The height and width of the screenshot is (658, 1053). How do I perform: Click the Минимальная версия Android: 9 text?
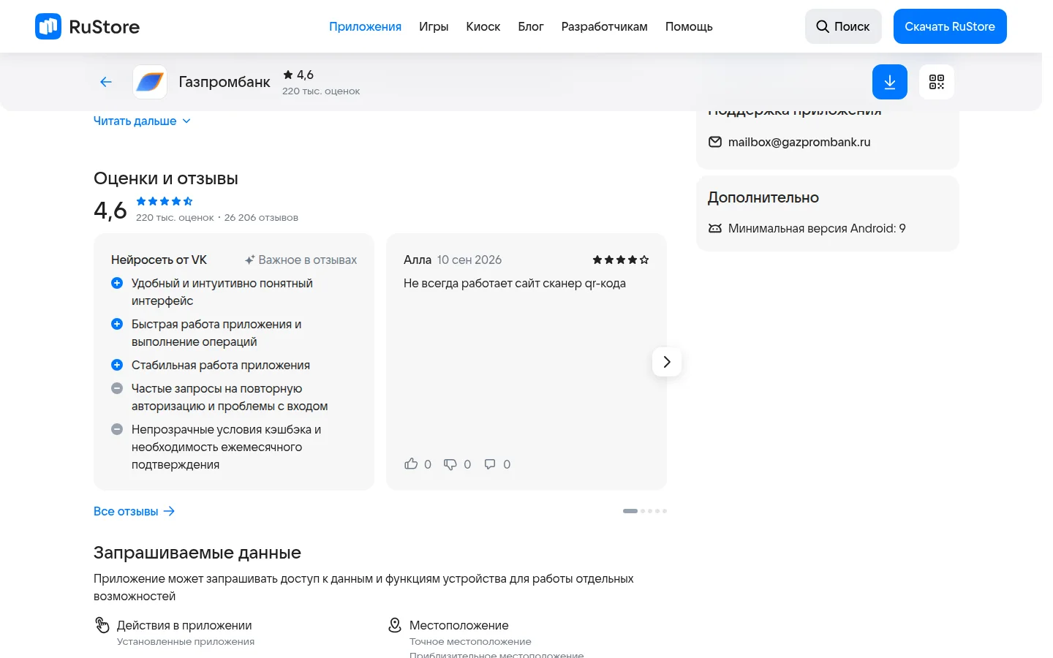[x=817, y=228]
